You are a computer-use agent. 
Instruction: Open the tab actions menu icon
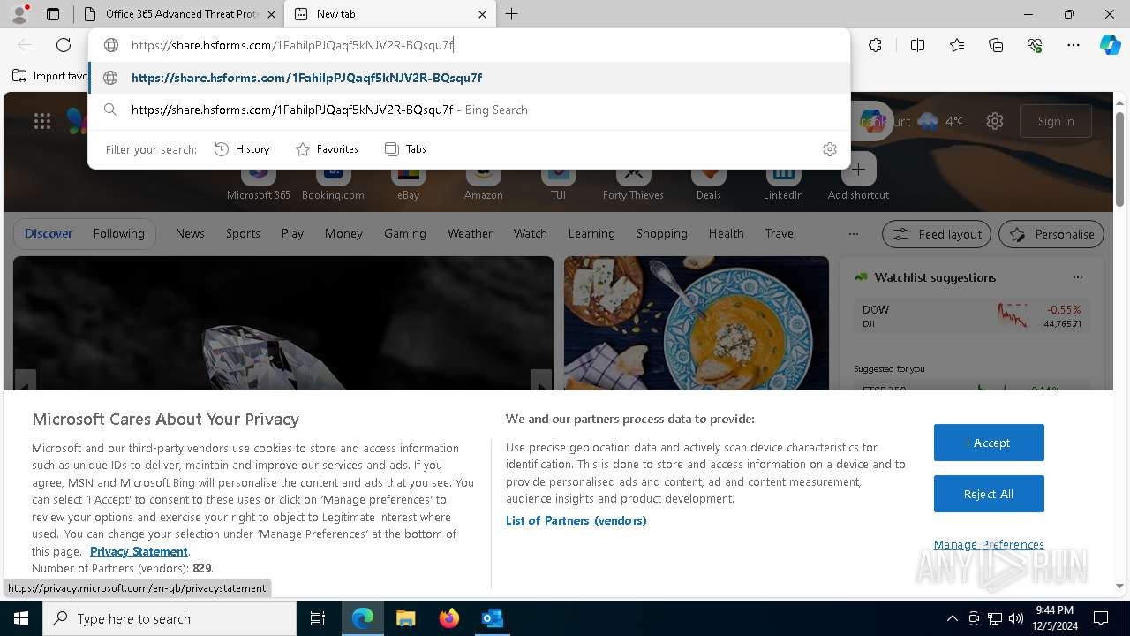pos(53,14)
